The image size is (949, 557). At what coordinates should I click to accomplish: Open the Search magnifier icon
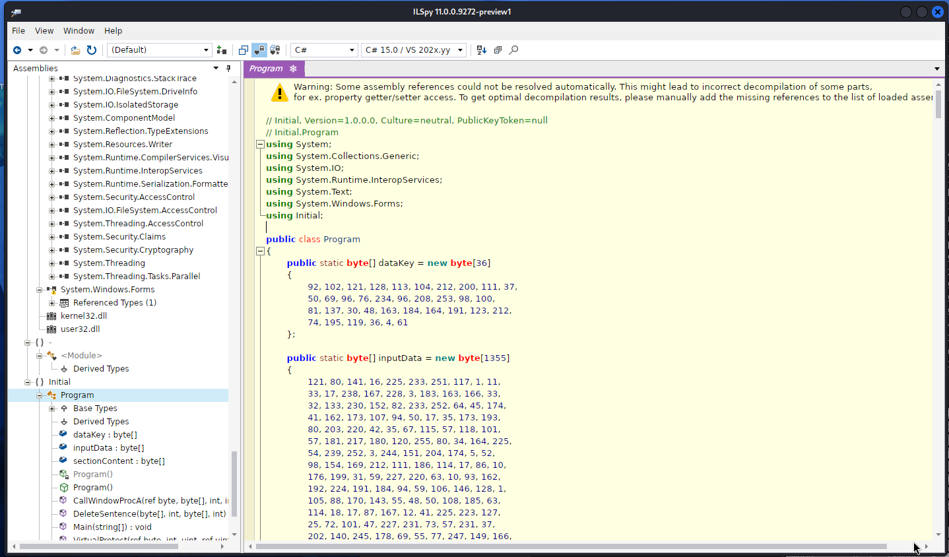click(x=513, y=50)
